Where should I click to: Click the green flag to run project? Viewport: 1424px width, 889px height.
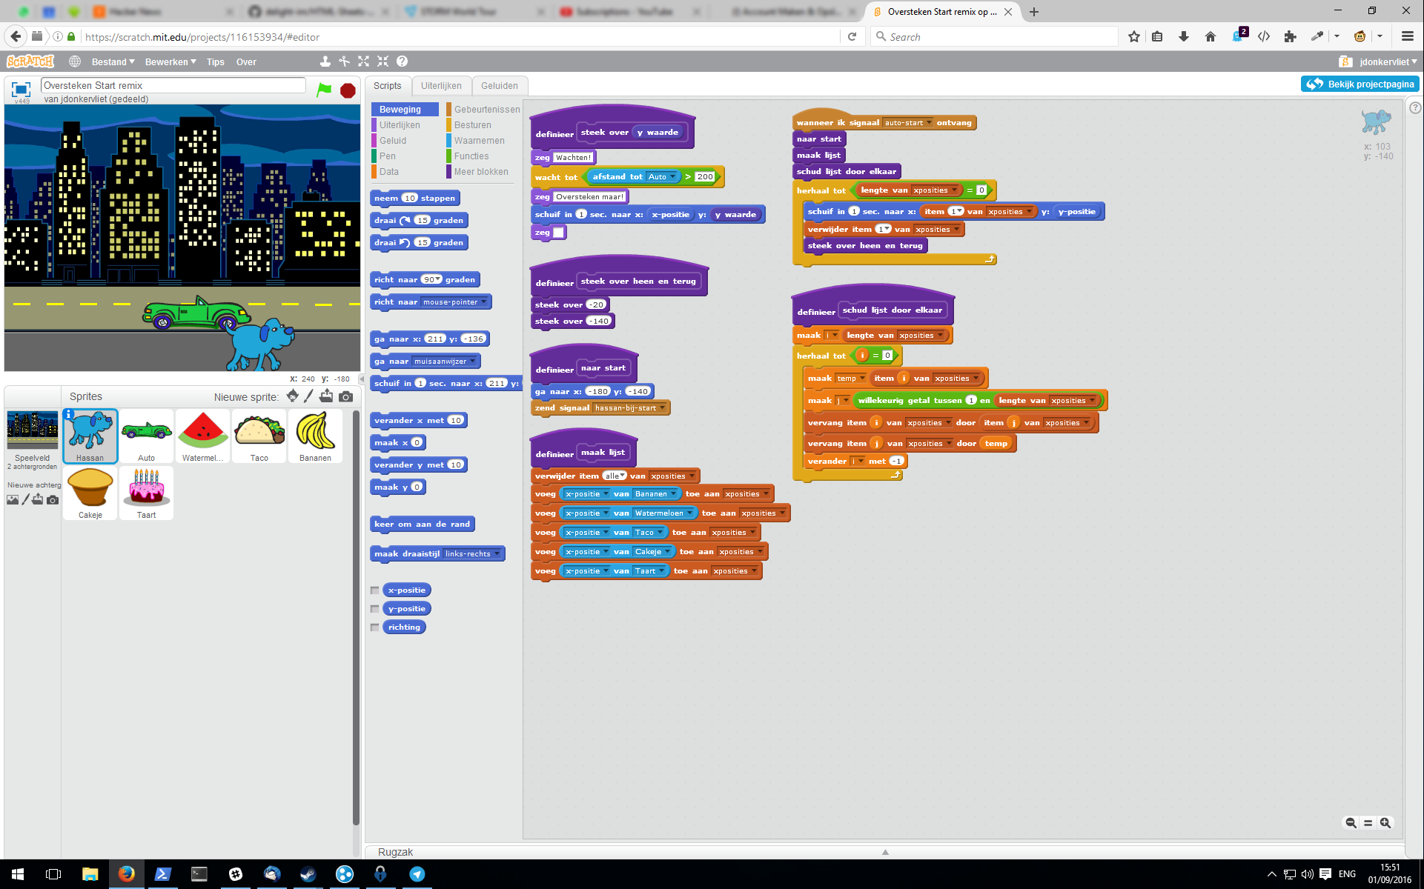point(323,90)
